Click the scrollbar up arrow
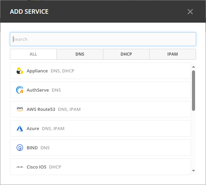The image size is (206, 185). 193,67
